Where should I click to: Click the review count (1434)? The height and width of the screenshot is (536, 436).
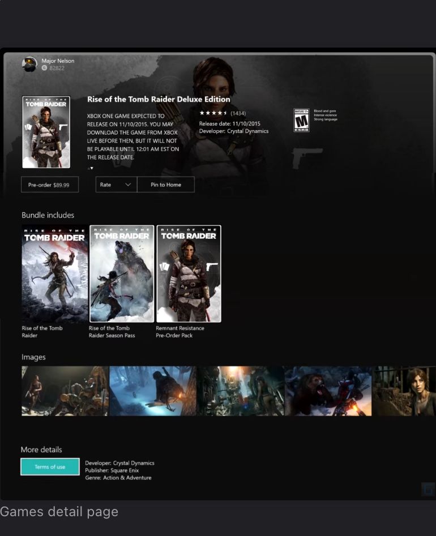(x=238, y=113)
